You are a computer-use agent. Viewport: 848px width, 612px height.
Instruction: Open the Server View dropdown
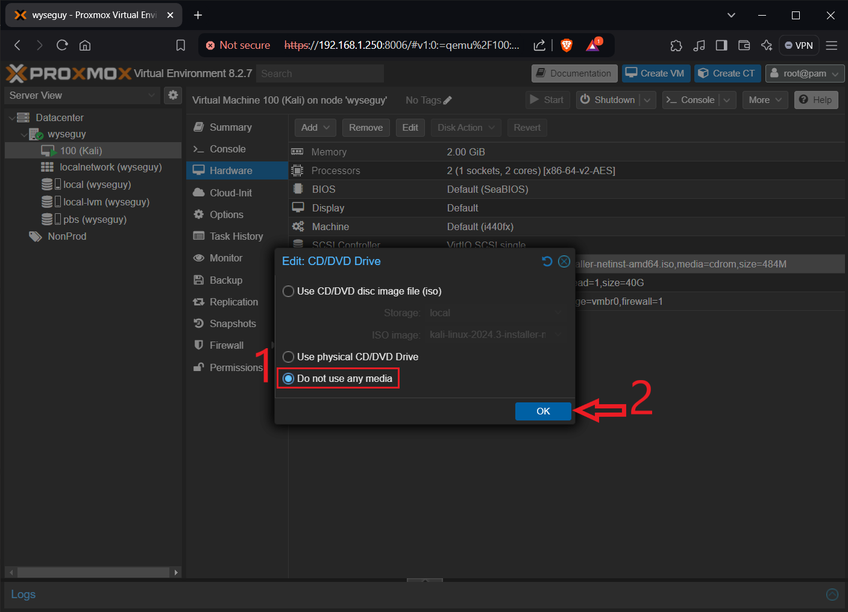coord(83,95)
